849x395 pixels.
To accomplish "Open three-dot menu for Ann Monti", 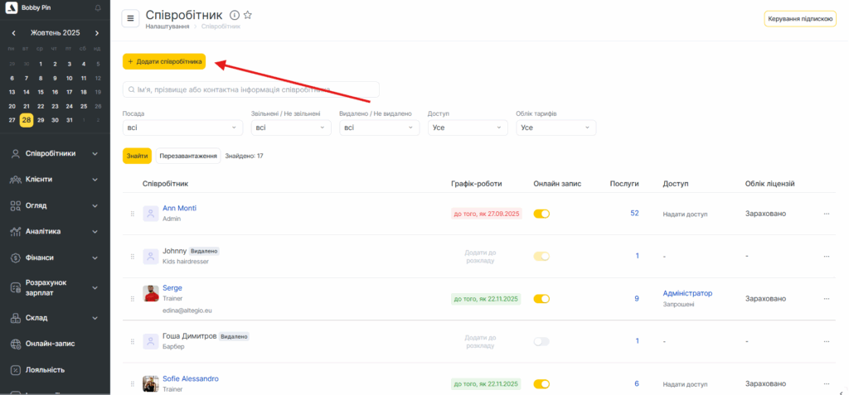I will [x=826, y=214].
